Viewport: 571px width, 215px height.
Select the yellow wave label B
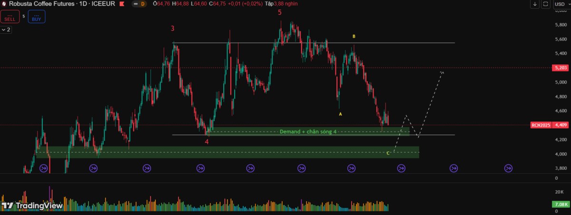[354, 36]
